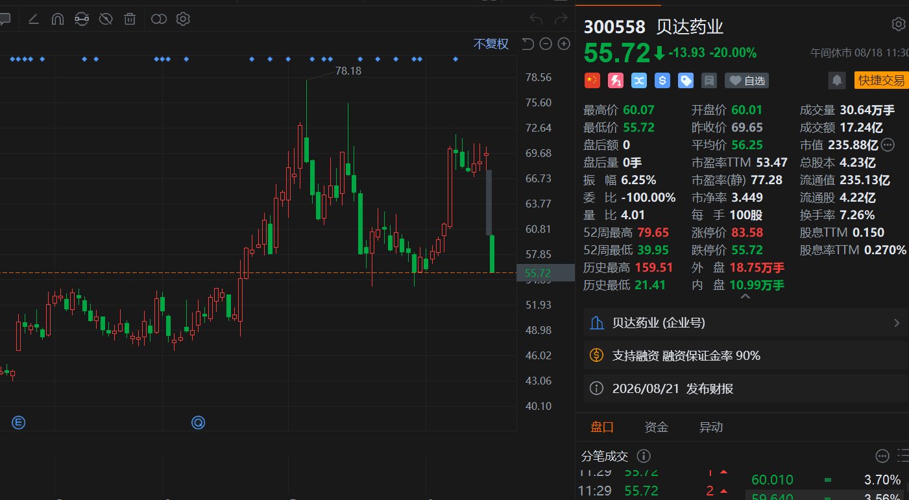Delete drawings using the trash can icon

tap(130, 19)
